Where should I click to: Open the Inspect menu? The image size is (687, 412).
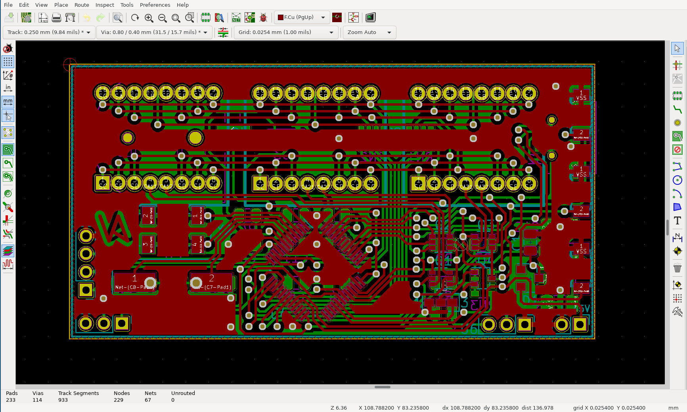coord(105,5)
